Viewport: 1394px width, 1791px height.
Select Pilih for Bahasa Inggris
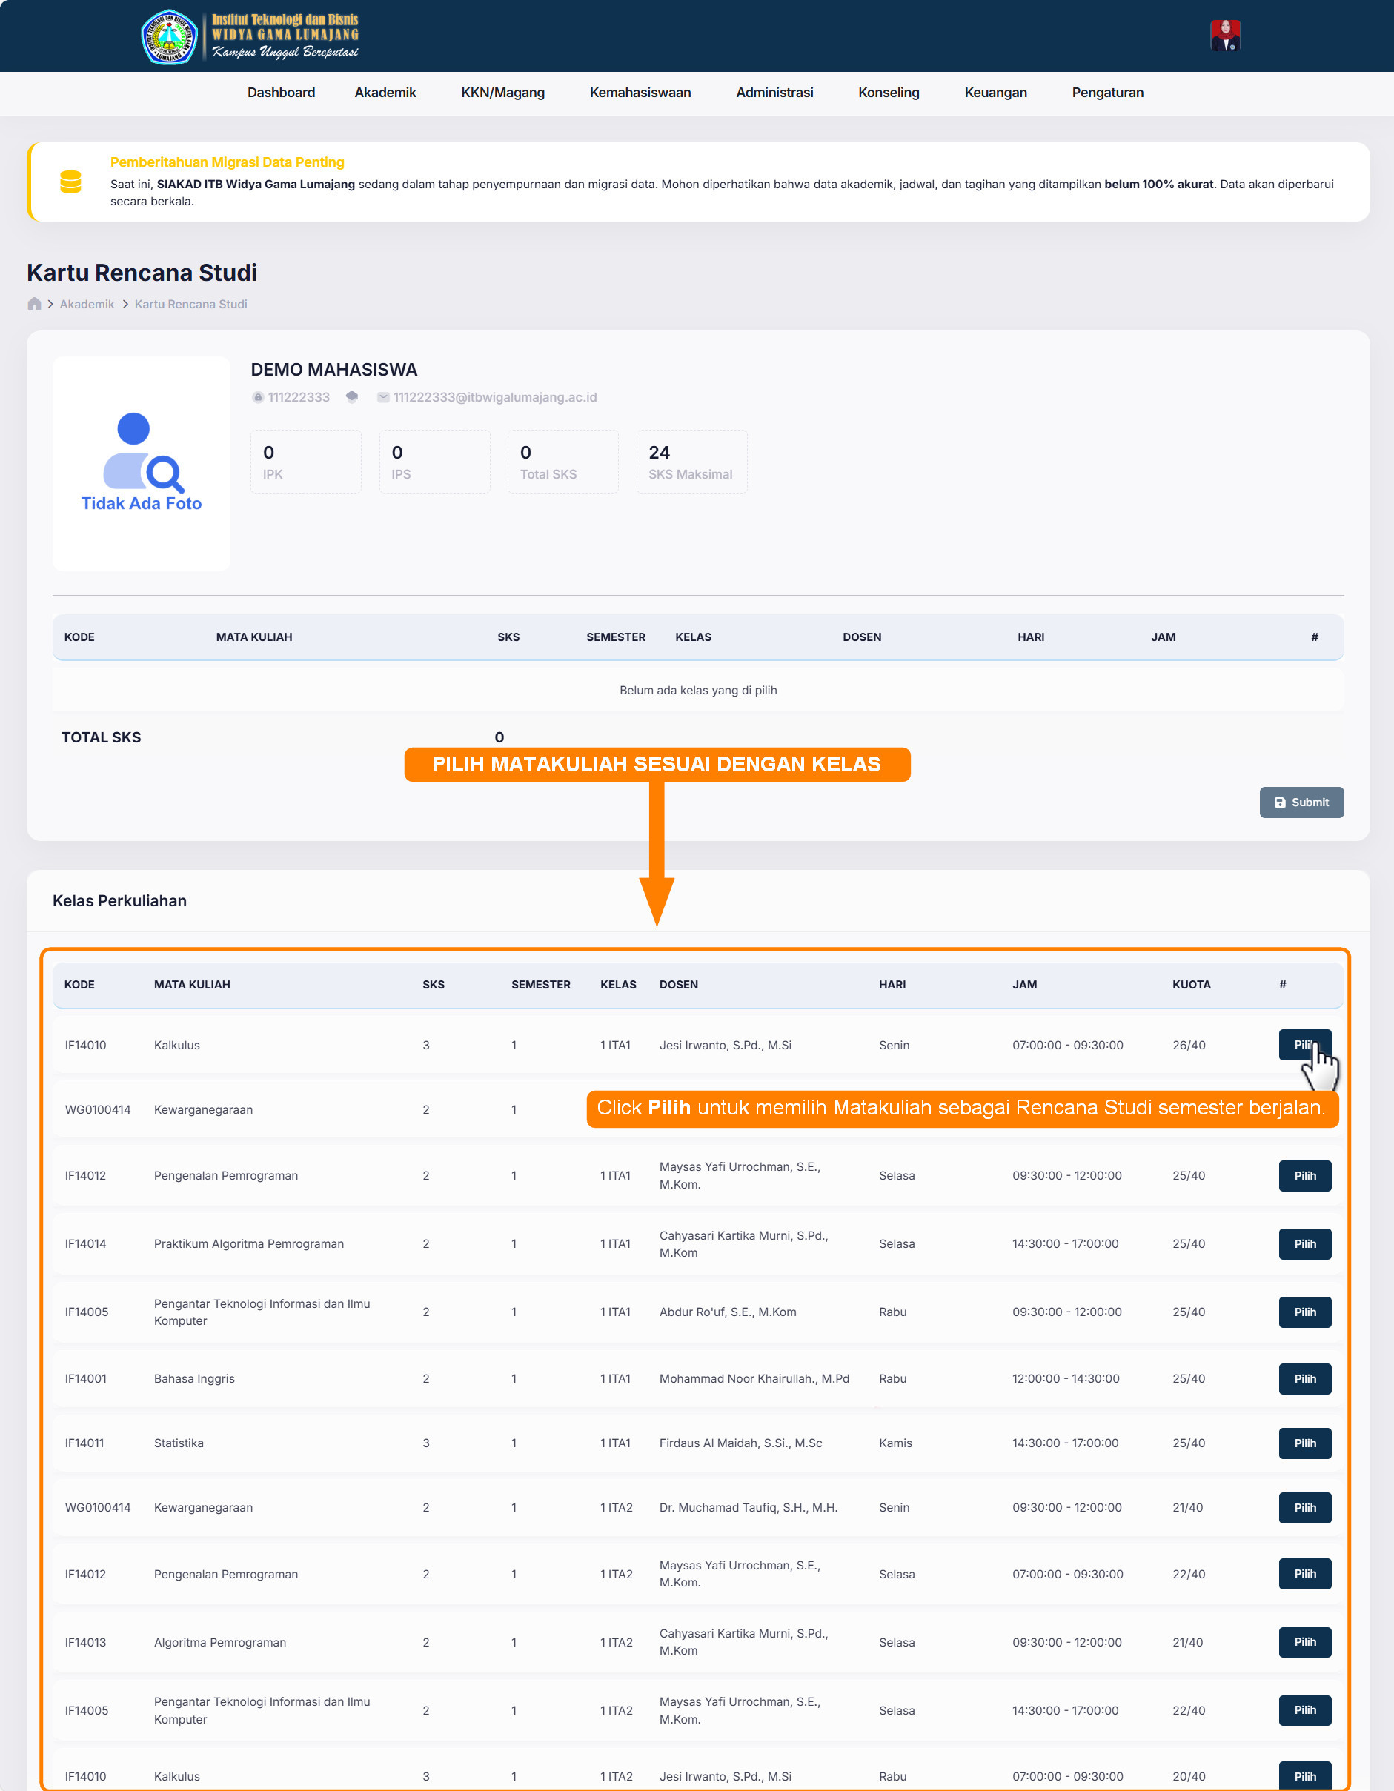1304,1379
